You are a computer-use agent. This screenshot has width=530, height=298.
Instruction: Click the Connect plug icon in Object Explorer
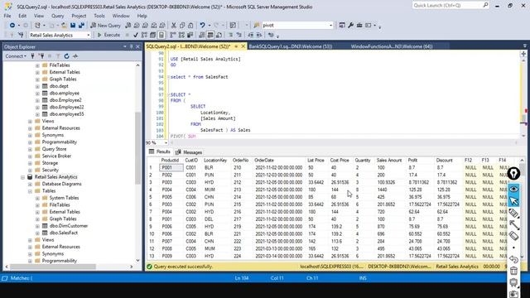point(33,56)
